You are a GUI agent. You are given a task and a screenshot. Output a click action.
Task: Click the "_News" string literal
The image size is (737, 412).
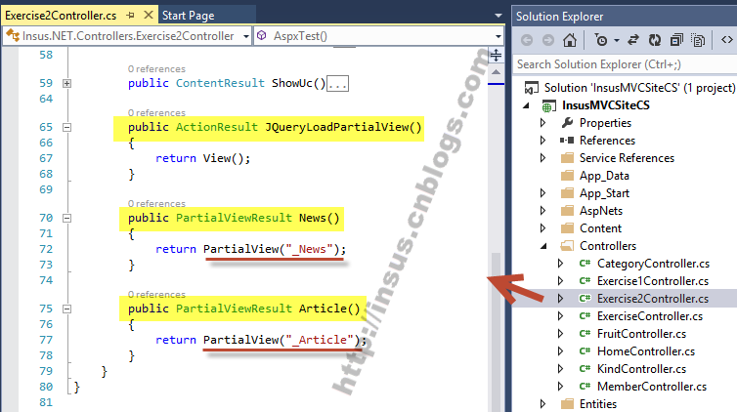[309, 249]
